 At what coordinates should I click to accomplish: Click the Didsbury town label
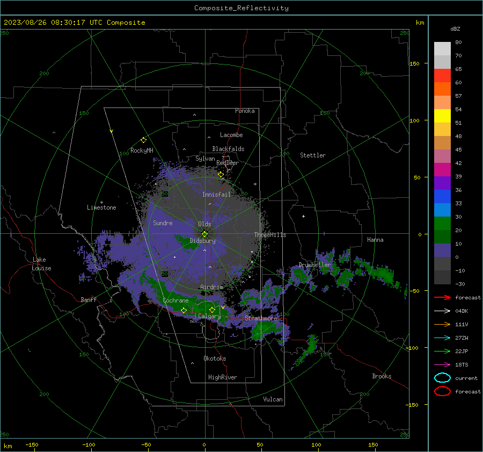203,241
